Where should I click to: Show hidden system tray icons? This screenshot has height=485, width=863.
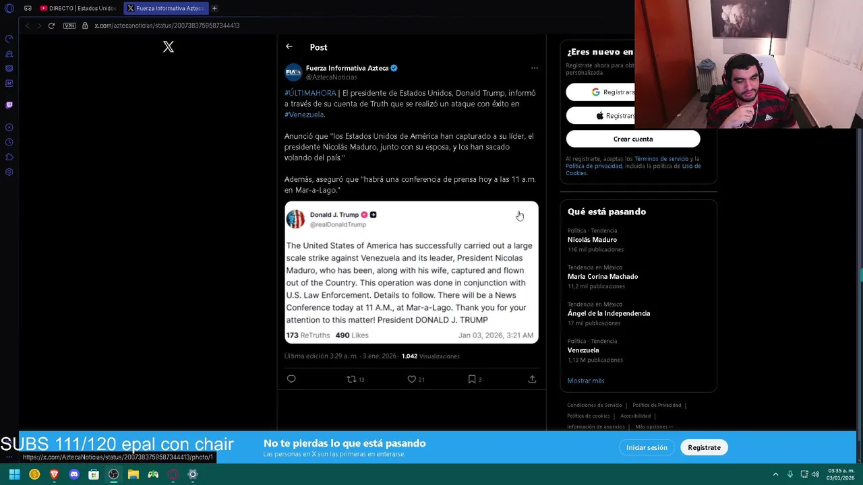pyautogui.click(x=775, y=474)
